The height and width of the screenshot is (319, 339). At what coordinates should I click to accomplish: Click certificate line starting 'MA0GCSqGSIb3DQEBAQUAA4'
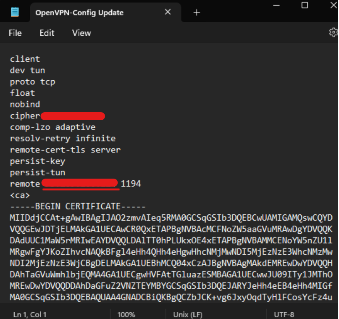(171, 298)
